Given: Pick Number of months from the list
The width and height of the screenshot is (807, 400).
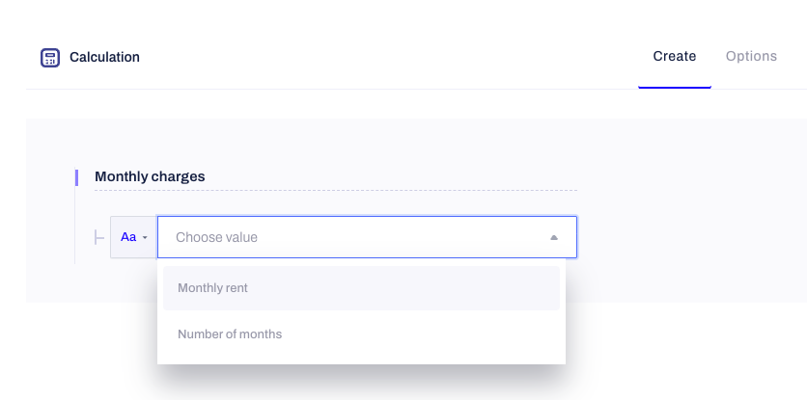Looking at the screenshot, I should tap(361, 334).
